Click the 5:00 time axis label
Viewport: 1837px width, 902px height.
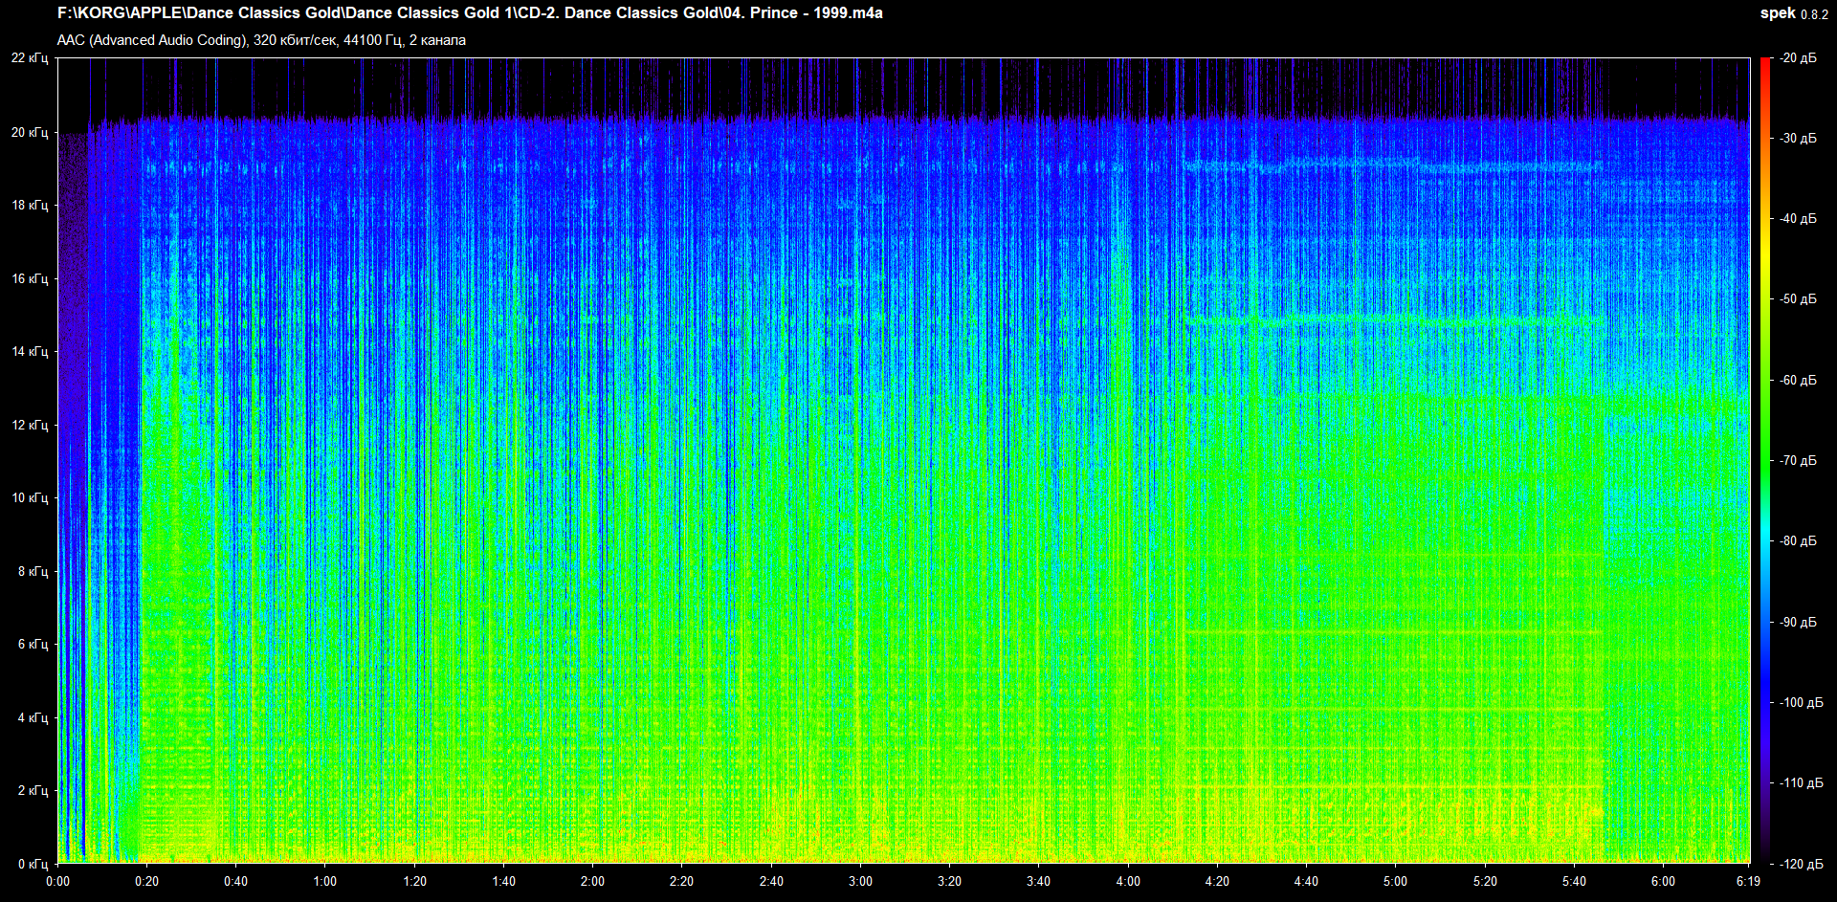tap(1395, 881)
